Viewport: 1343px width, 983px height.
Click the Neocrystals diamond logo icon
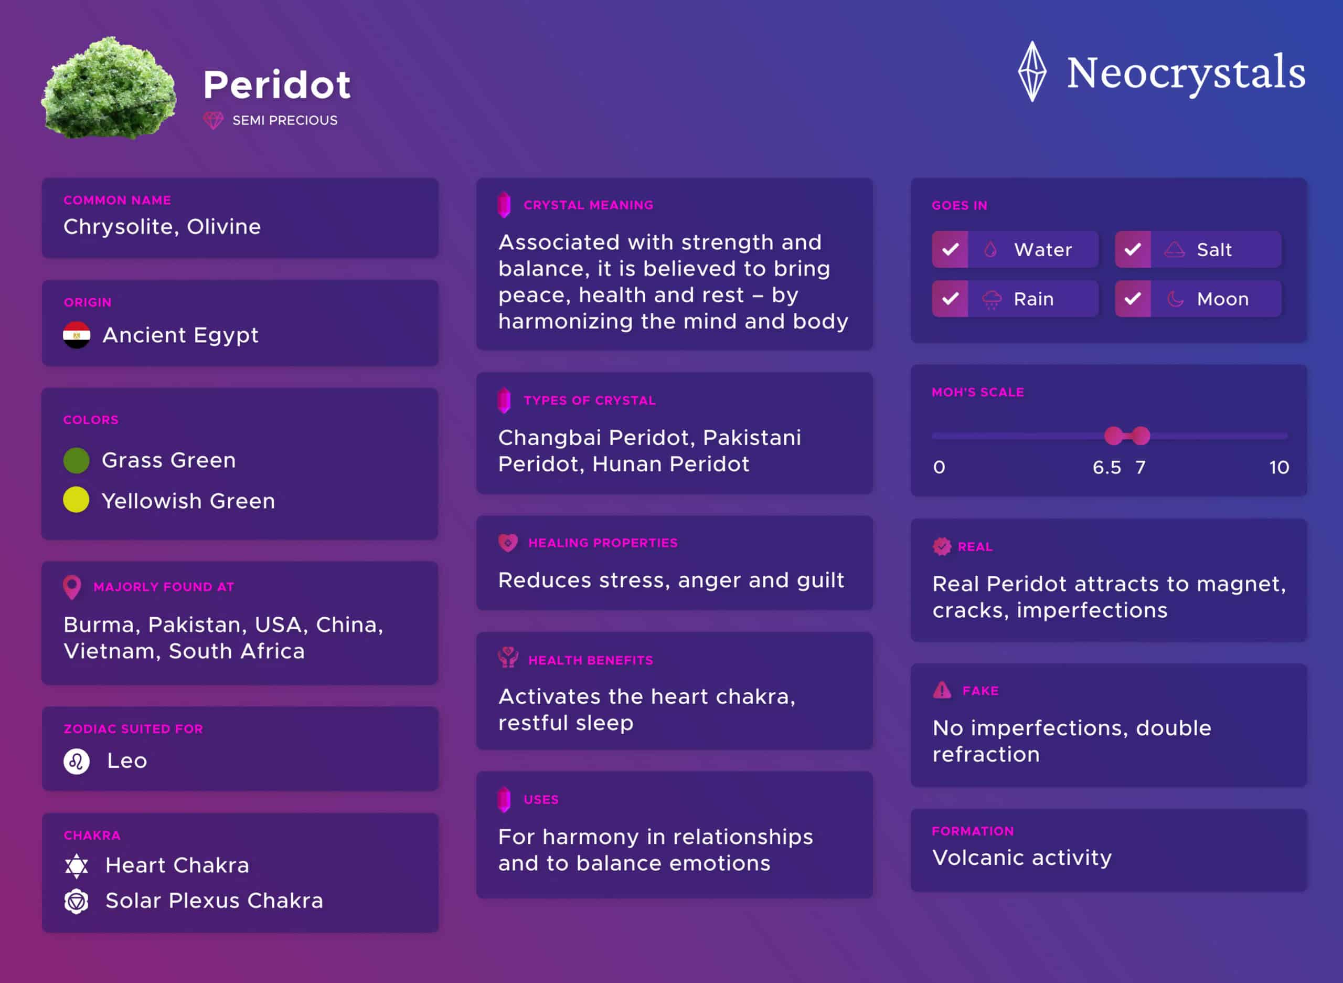[x=1032, y=71]
